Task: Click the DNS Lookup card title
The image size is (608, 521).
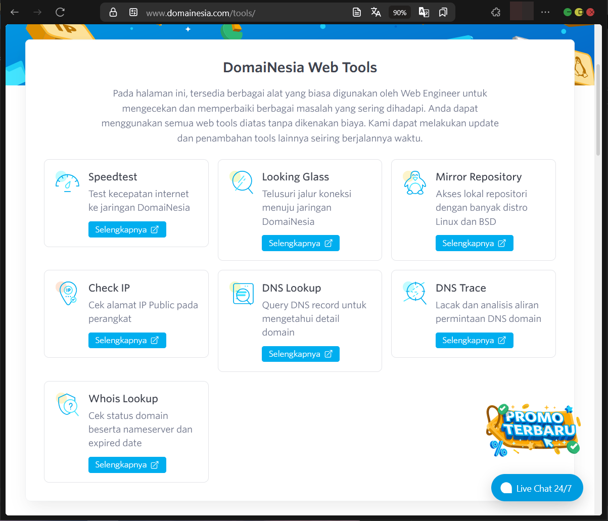Action: pos(292,288)
